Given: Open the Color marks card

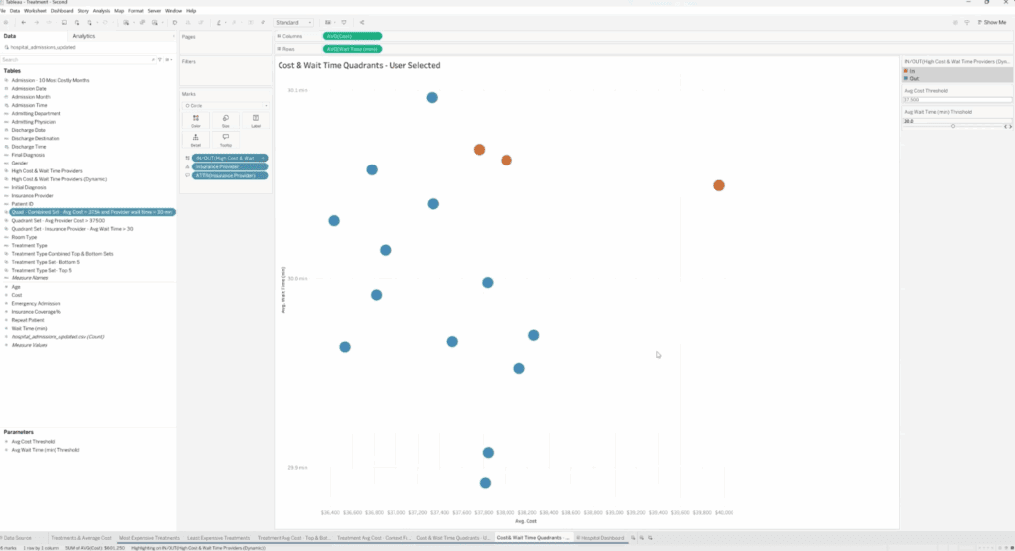Looking at the screenshot, I should coord(195,121).
